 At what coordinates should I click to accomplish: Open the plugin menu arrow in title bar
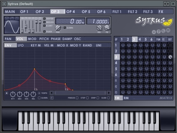[4, 4]
